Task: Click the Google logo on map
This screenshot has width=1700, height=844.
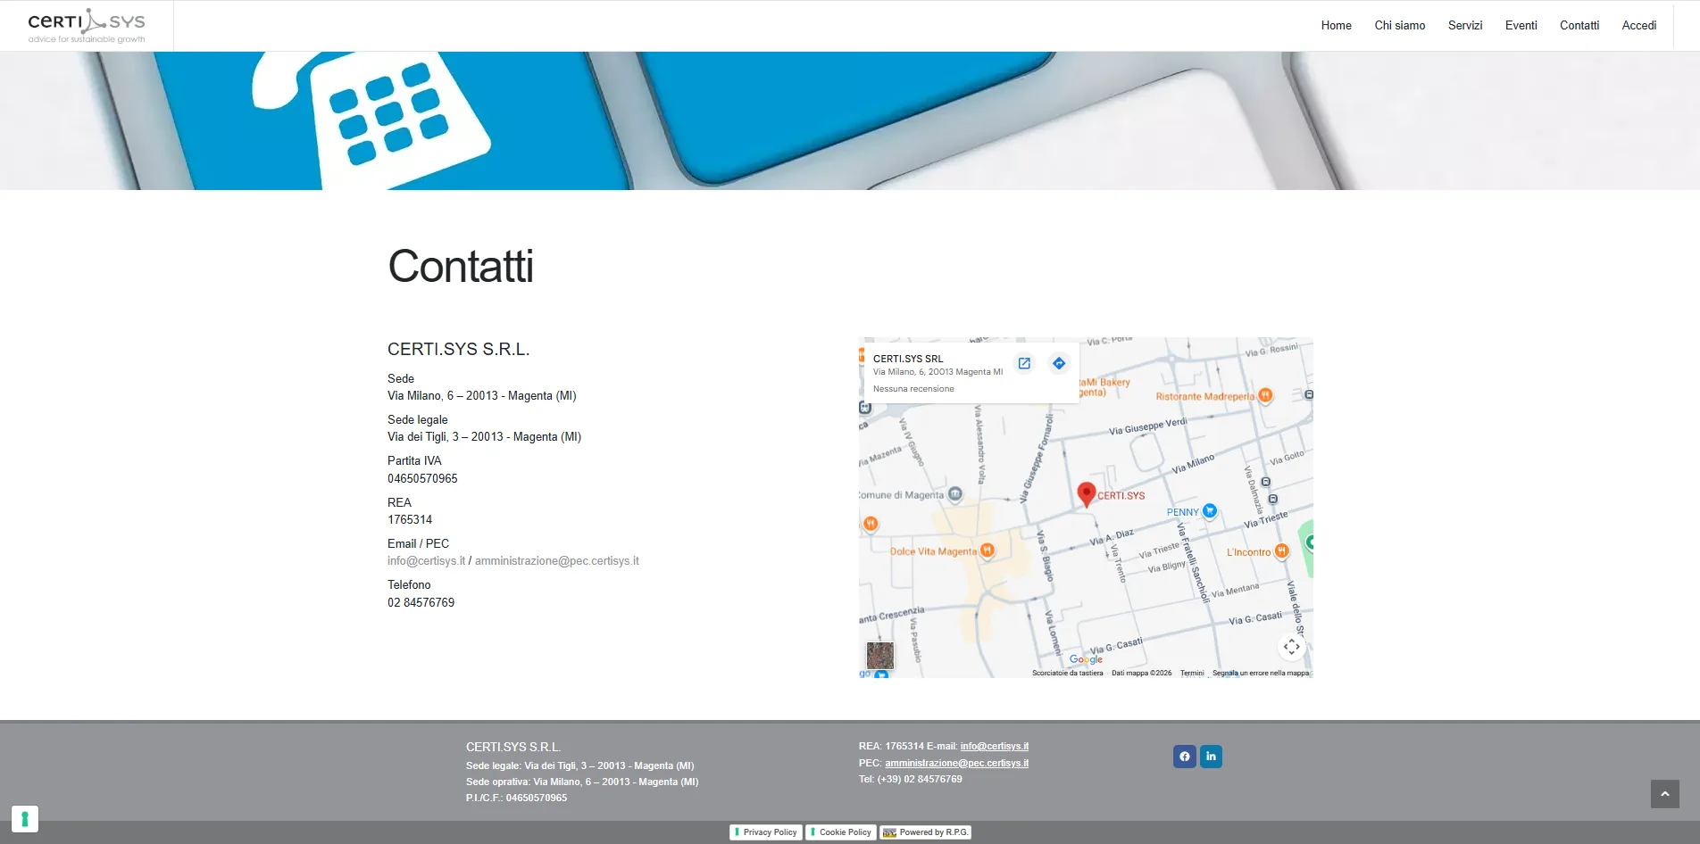Action: click(x=1086, y=659)
